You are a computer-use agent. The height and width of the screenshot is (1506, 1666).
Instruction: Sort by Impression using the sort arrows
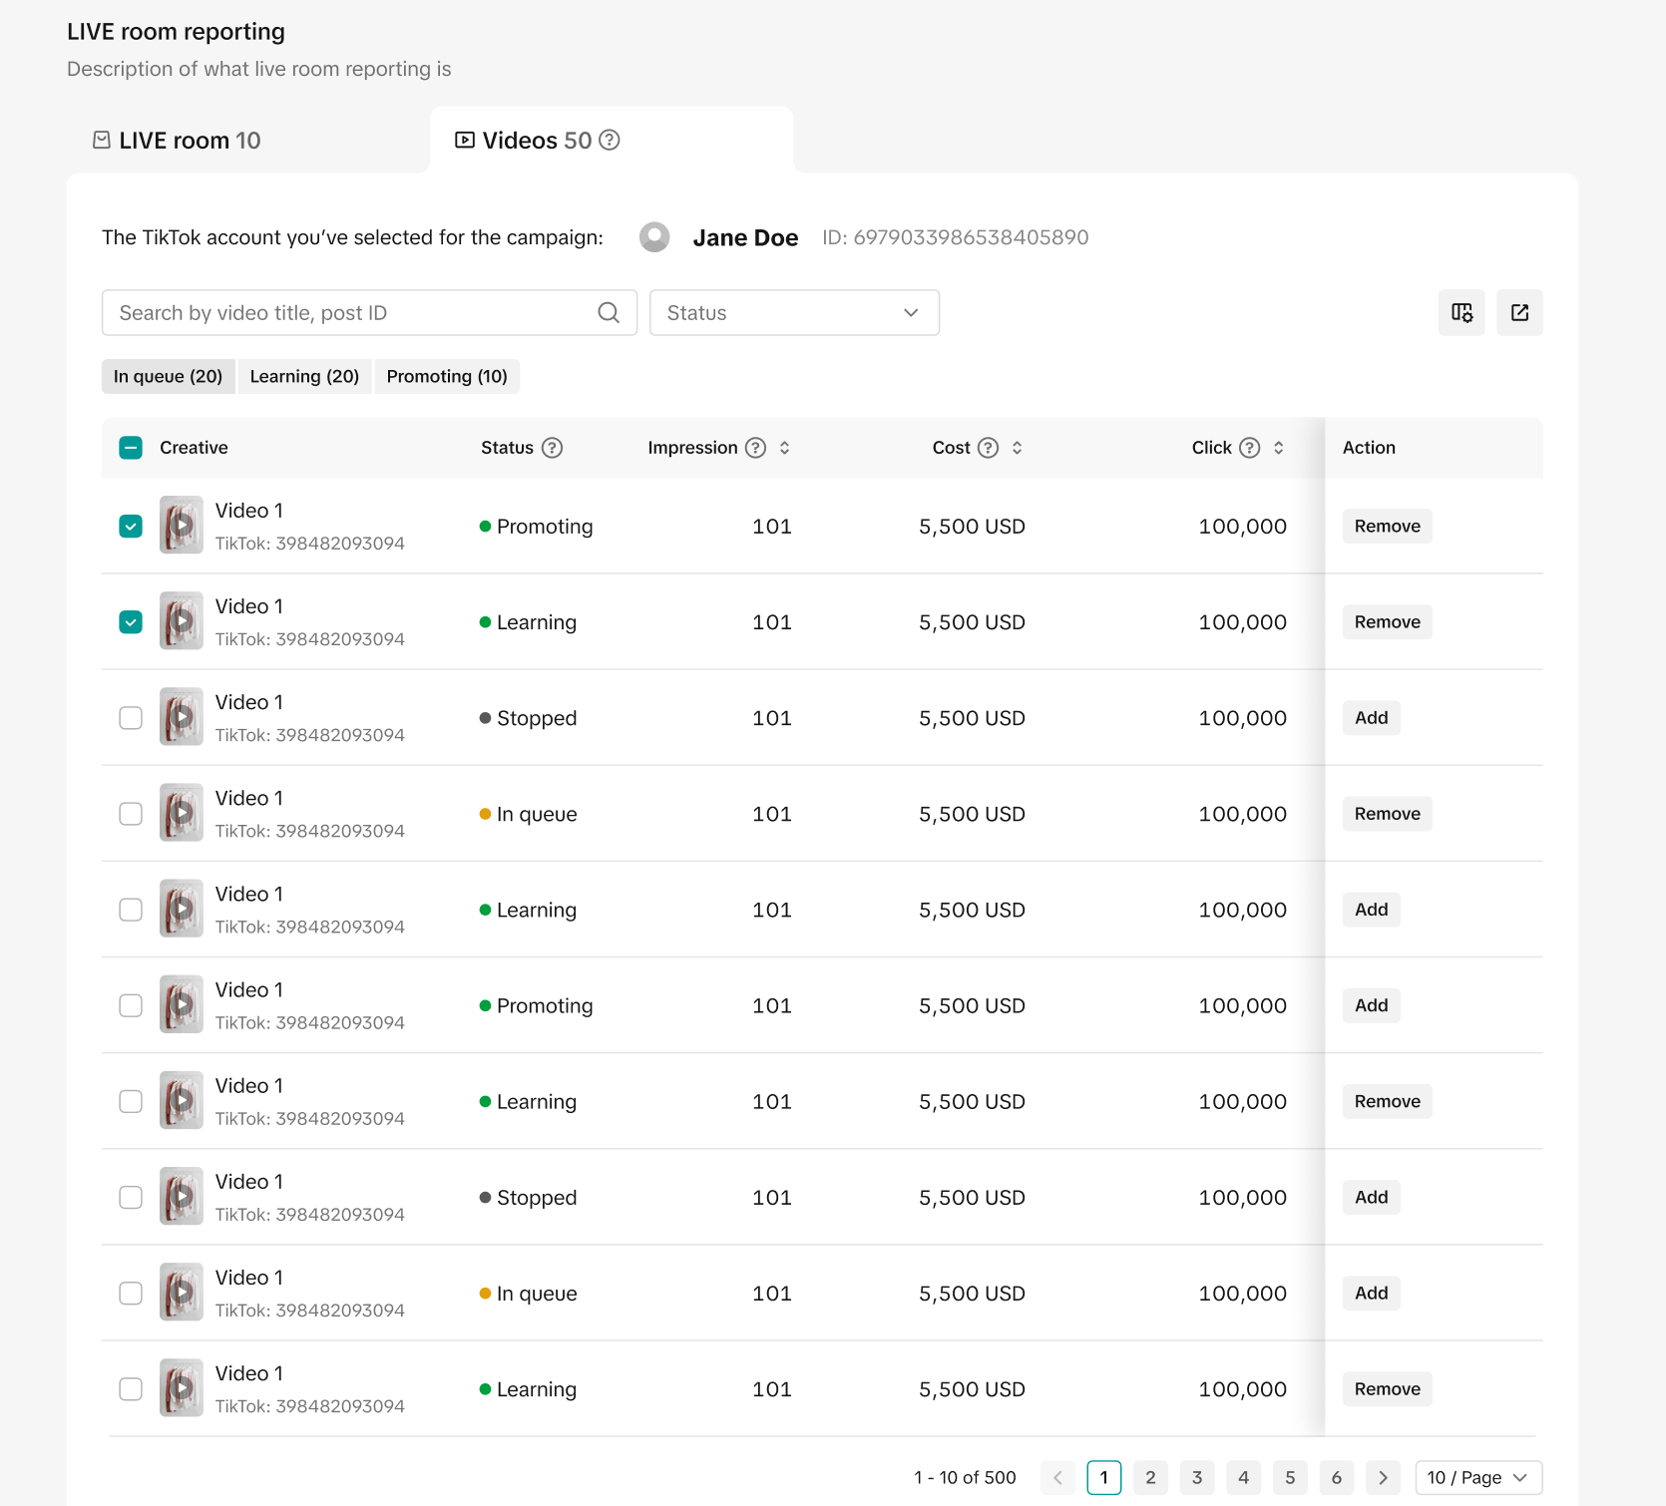point(785,448)
